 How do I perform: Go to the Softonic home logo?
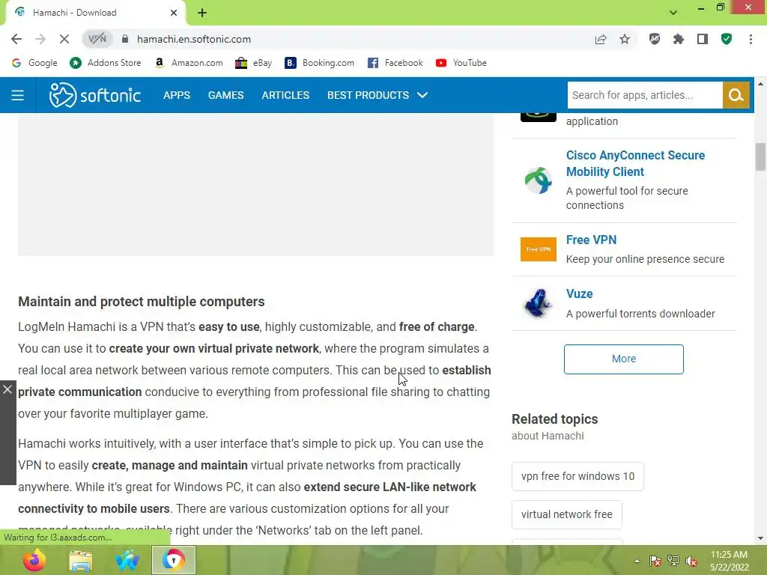point(95,95)
